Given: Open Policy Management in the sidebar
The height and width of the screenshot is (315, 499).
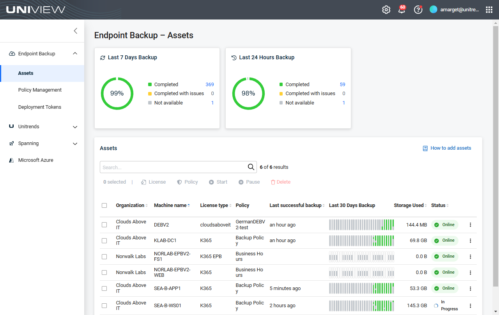Looking at the screenshot, I should click(40, 90).
